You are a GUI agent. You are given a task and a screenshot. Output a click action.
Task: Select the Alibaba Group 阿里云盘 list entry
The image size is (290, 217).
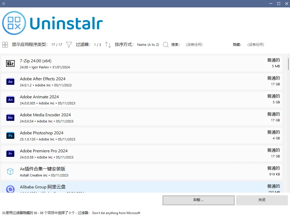133,187
